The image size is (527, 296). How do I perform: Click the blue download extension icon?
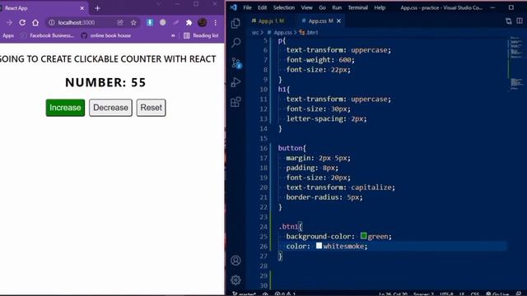tap(150, 22)
